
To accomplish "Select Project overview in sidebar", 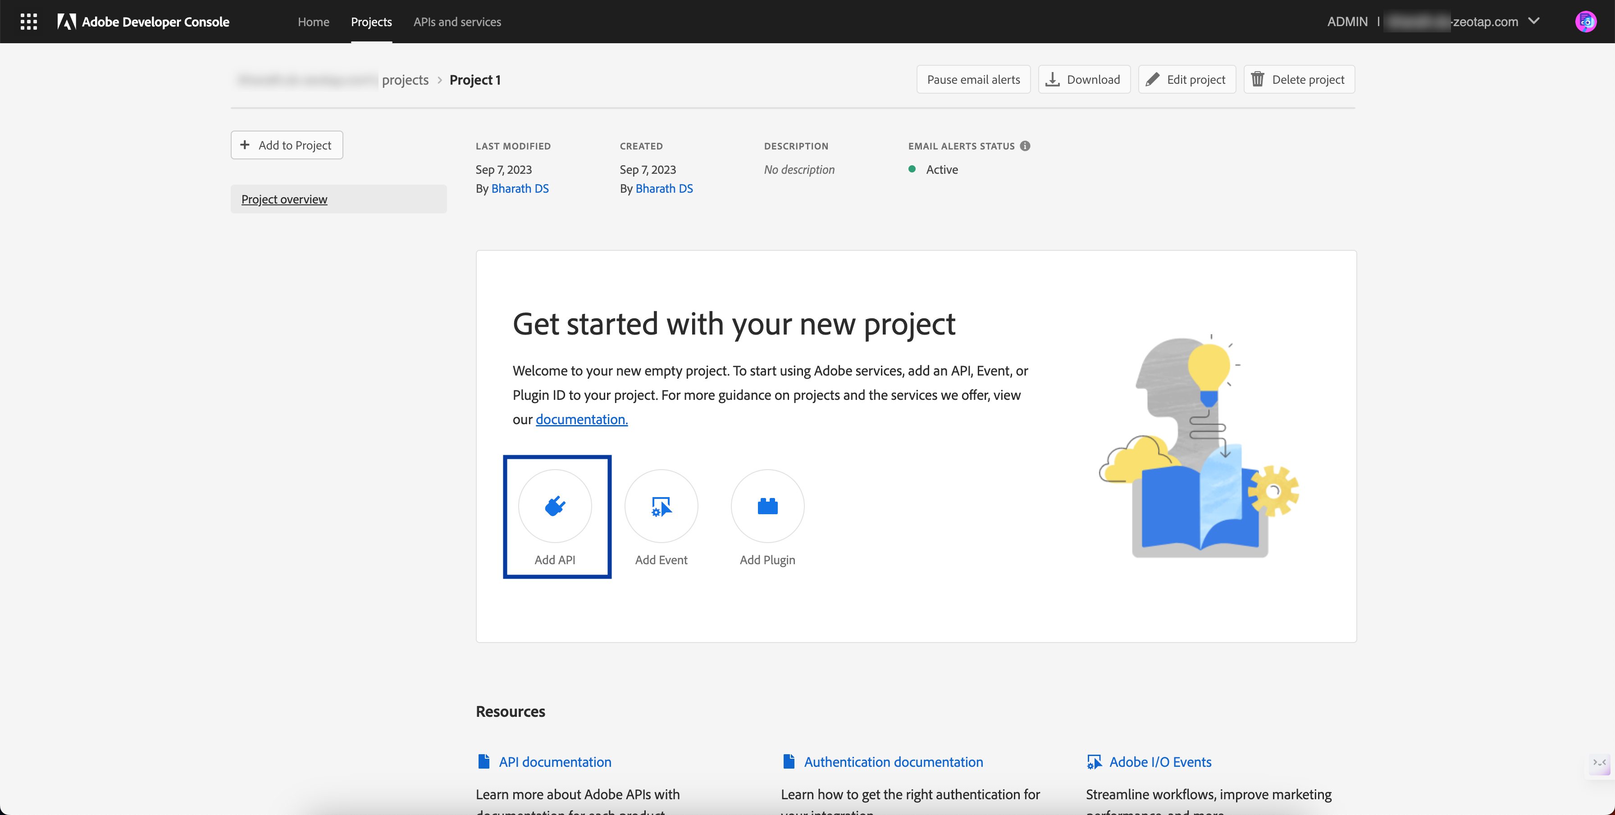I will coord(284,199).
